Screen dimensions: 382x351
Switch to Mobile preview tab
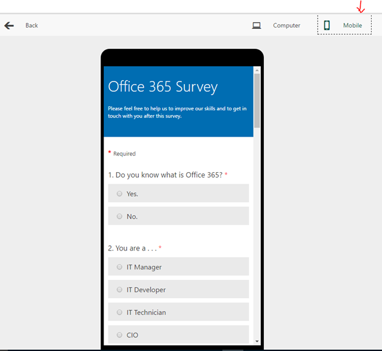[x=344, y=26]
